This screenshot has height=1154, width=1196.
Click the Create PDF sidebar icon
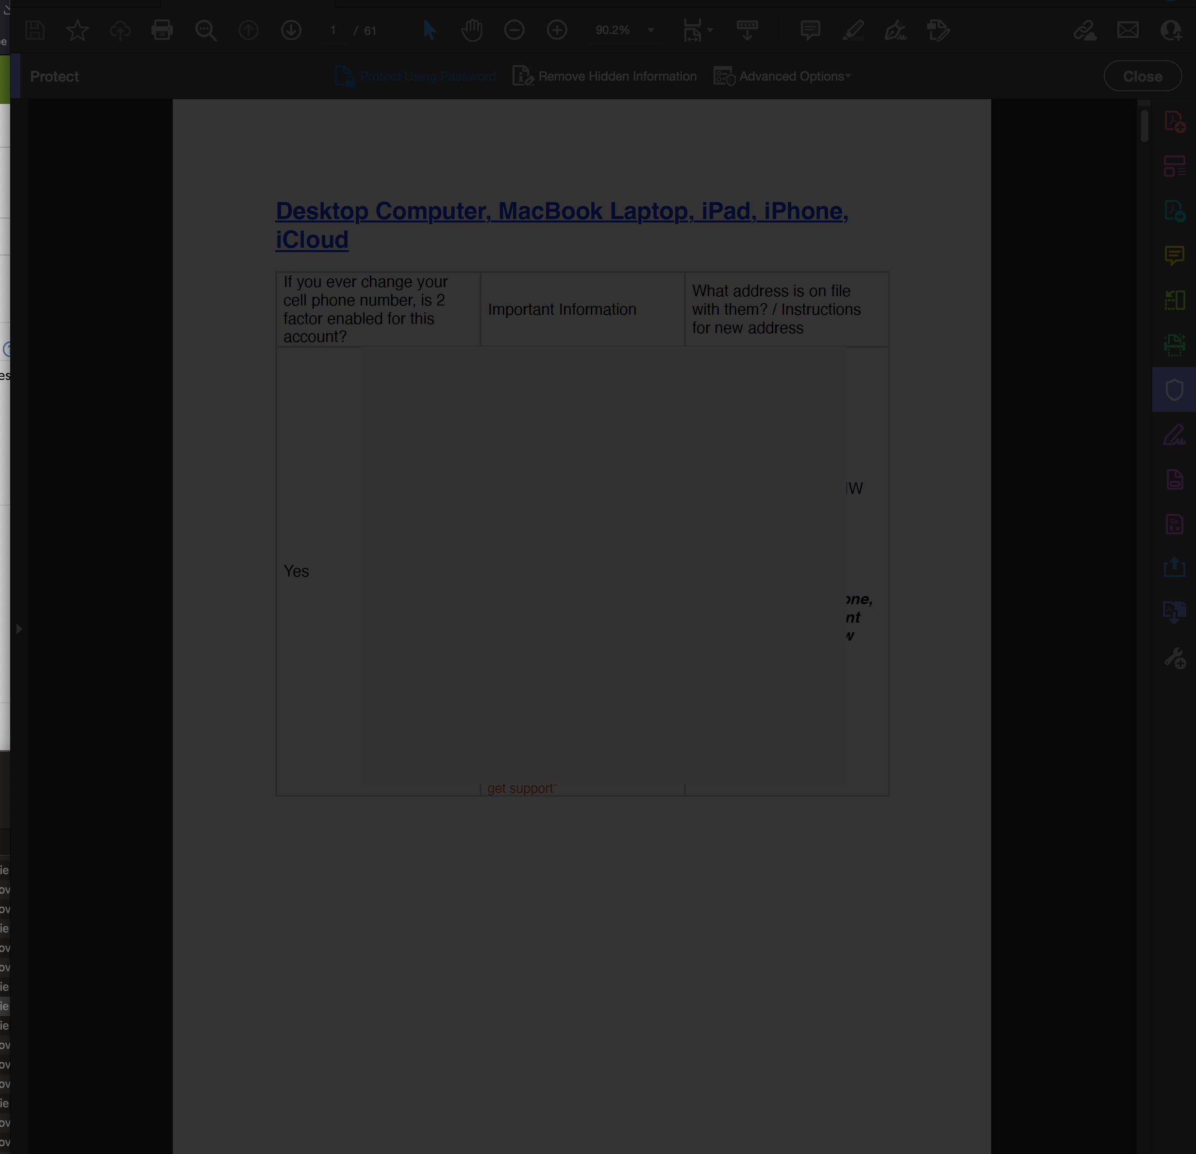(x=1175, y=121)
